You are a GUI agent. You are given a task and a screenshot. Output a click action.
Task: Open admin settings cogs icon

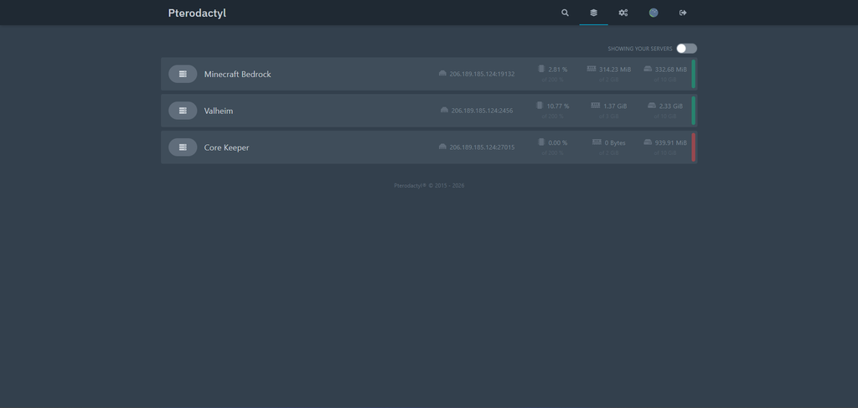point(623,13)
